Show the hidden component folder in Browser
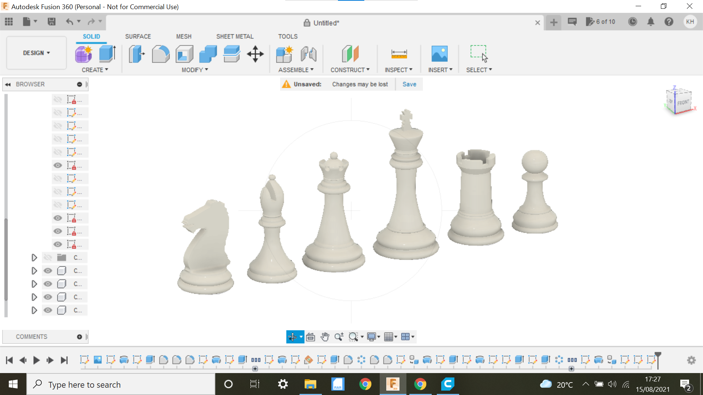 (x=48, y=257)
